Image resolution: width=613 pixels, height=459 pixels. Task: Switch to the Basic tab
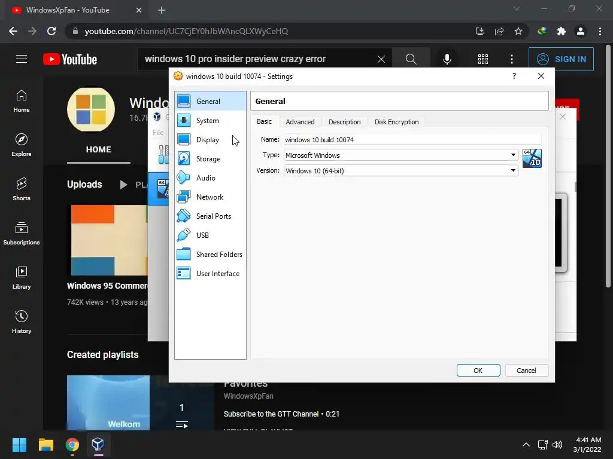pyautogui.click(x=264, y=121)
